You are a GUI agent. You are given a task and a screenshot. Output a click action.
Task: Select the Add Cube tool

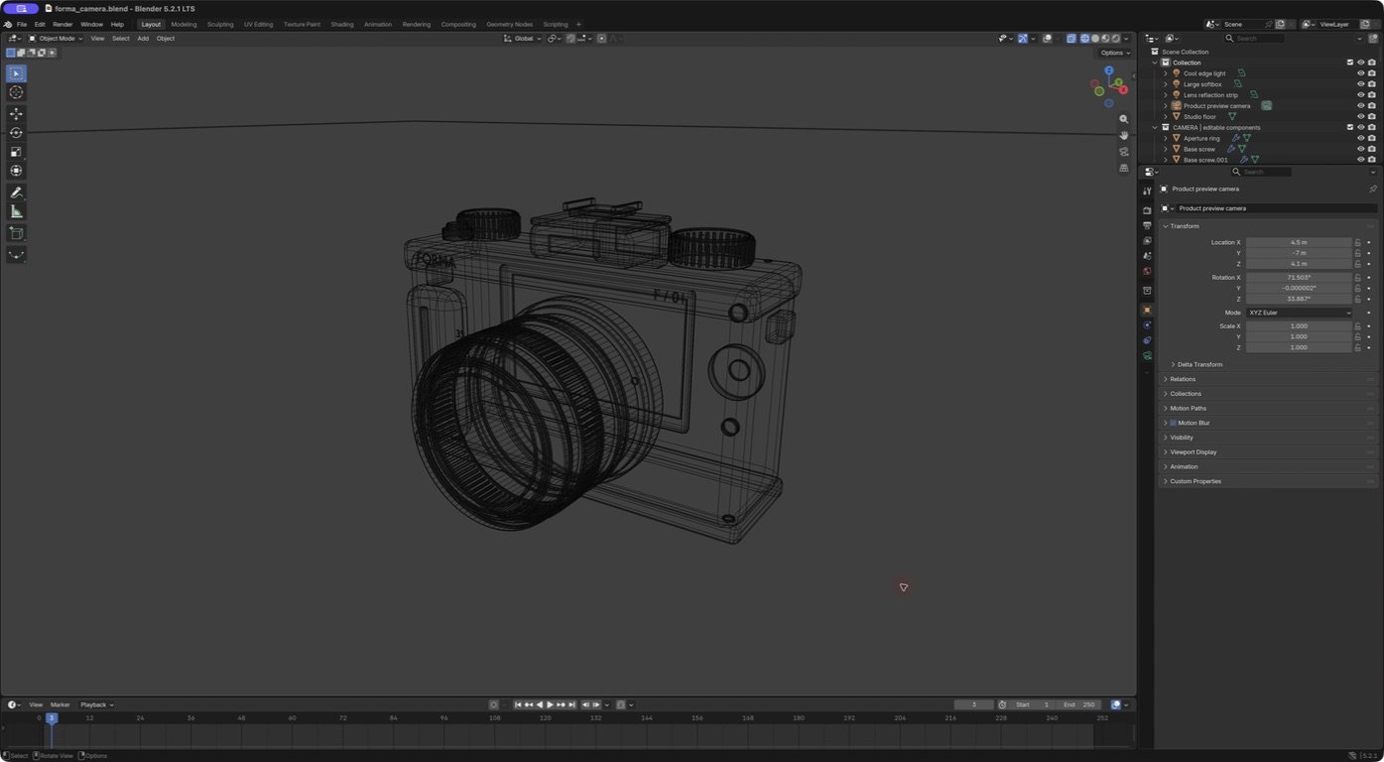16,233
